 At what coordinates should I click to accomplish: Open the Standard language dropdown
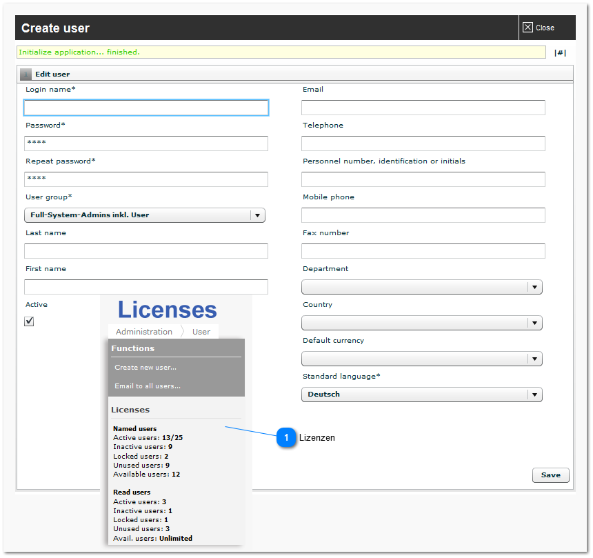tap(422, 395)
